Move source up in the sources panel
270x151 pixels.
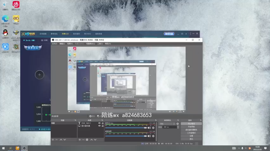pos(91,140)
